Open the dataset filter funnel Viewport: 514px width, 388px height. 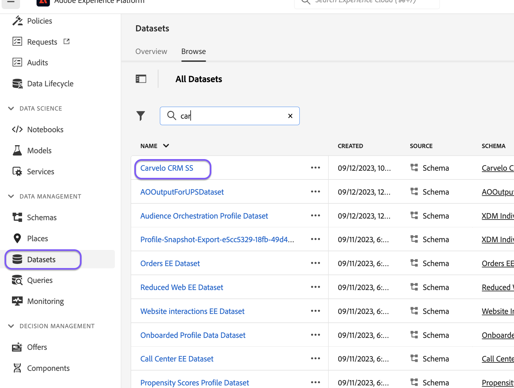[141, 116]
